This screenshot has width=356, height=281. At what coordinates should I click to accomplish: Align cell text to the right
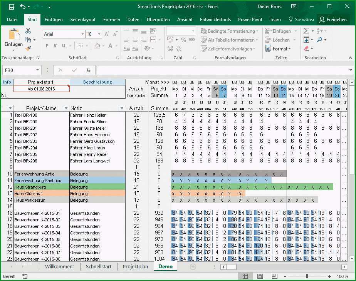pyautogui.click(x=144, y=40)
